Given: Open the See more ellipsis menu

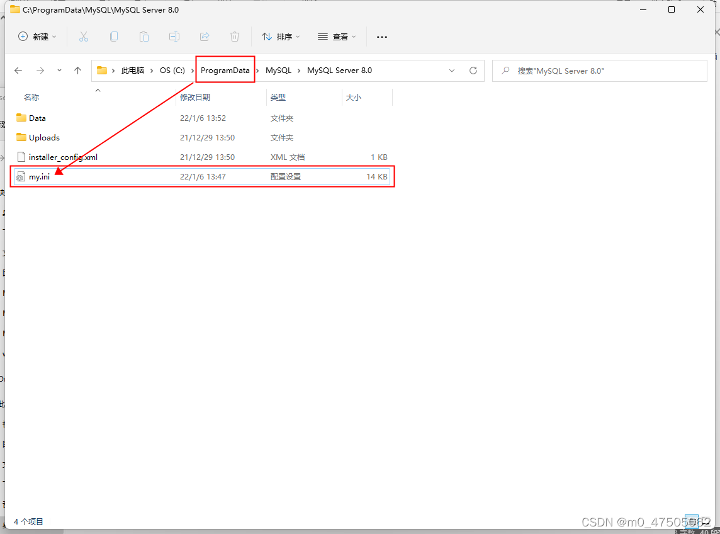Looking at the screenshot, I should tap(381, 37).
